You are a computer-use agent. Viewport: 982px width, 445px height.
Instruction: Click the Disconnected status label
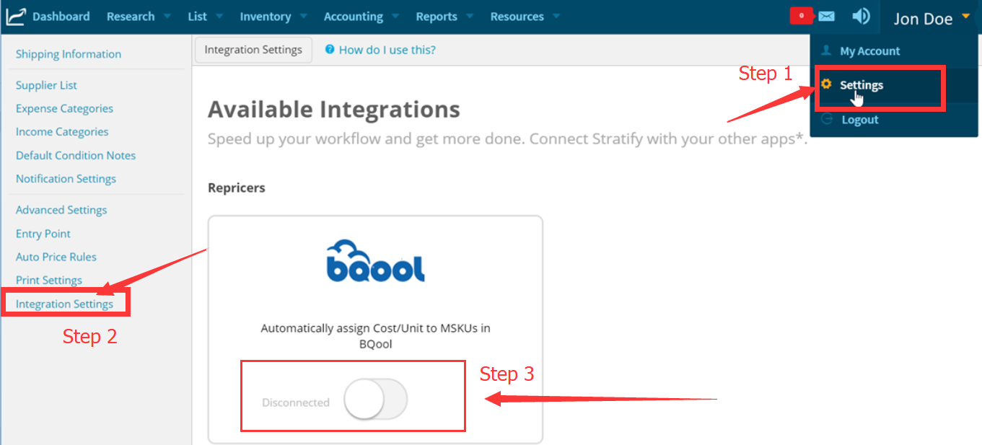[296, 402]
